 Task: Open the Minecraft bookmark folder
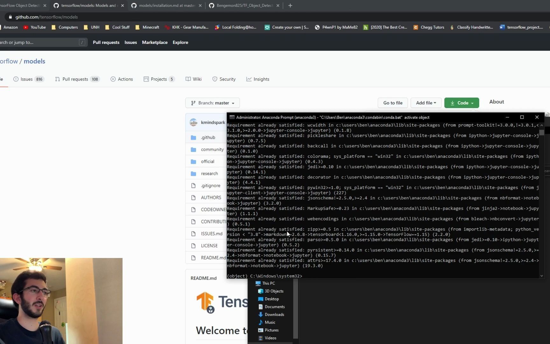147,27
